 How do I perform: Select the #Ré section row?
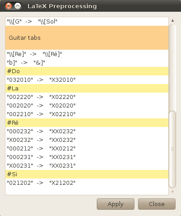(x=87, y=122)
